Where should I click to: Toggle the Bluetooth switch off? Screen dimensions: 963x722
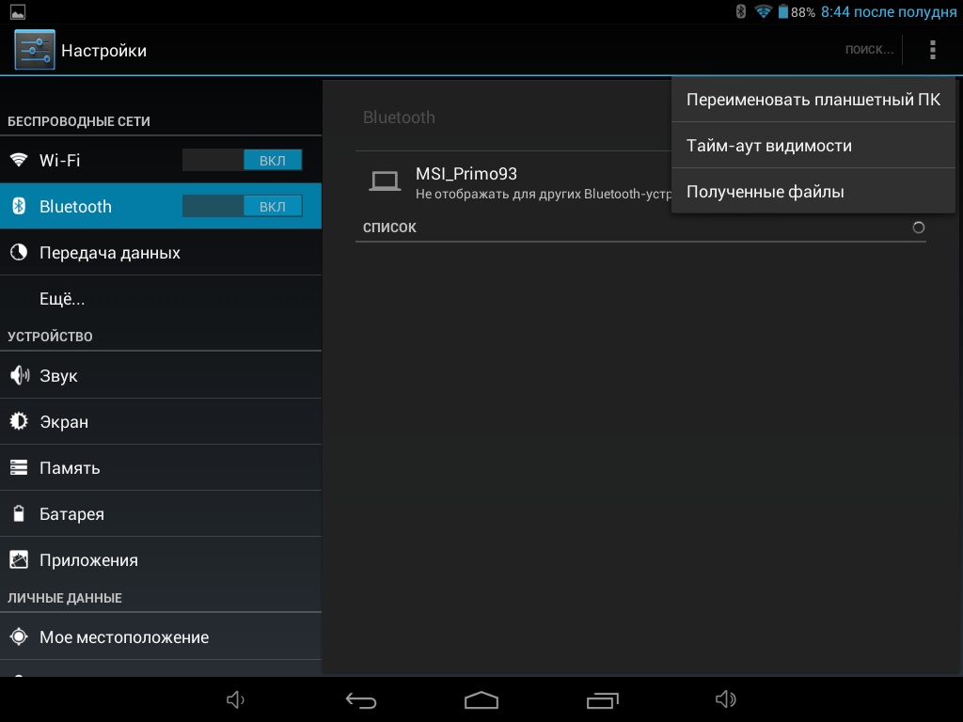tap(243, 206)
